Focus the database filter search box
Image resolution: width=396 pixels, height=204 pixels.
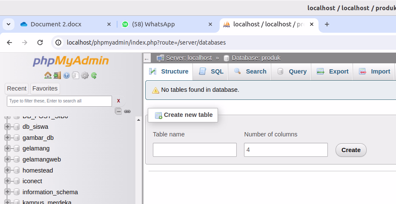click(59, 101)
